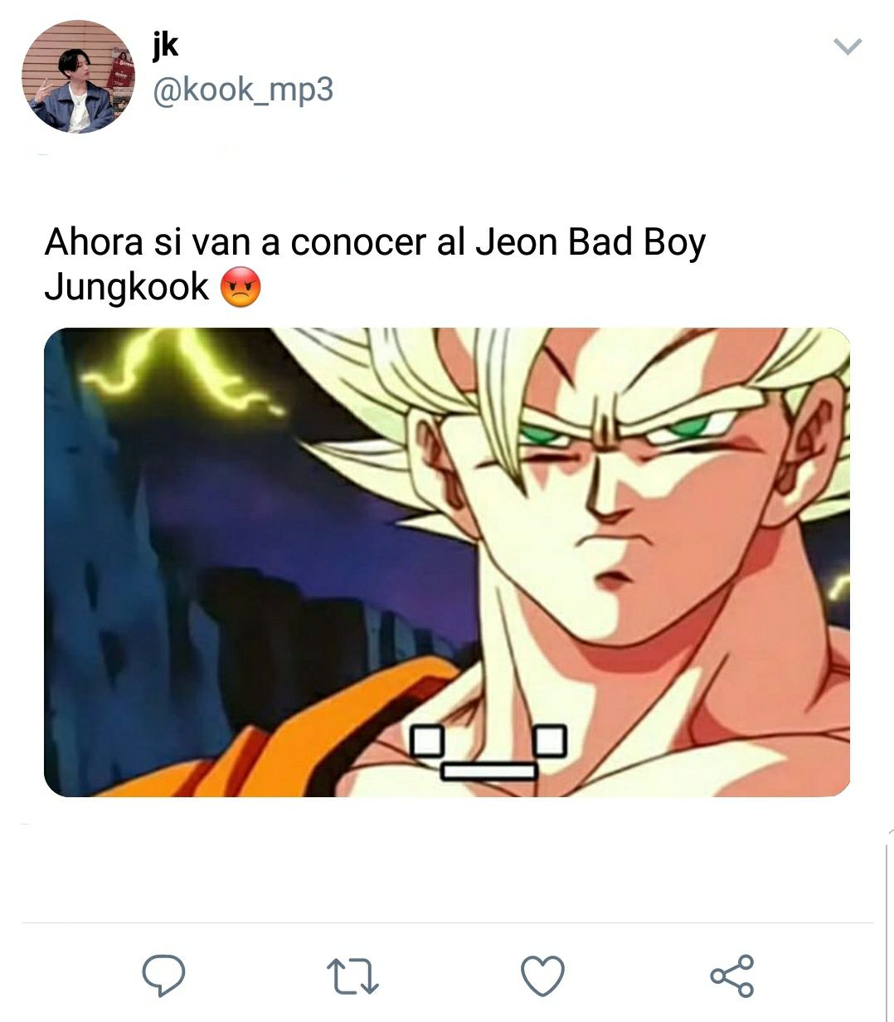Click the reply speech bubble icon

[x=163, y=975]
